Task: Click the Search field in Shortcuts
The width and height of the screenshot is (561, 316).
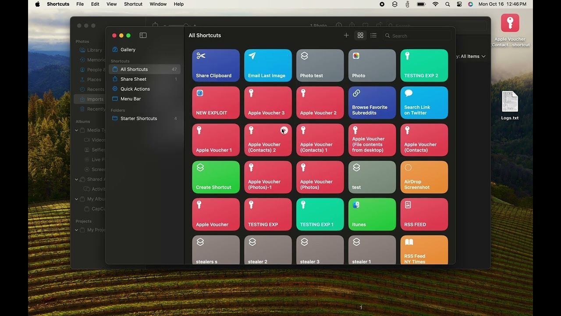Action: pyautogui.click(x=419, y=36)
